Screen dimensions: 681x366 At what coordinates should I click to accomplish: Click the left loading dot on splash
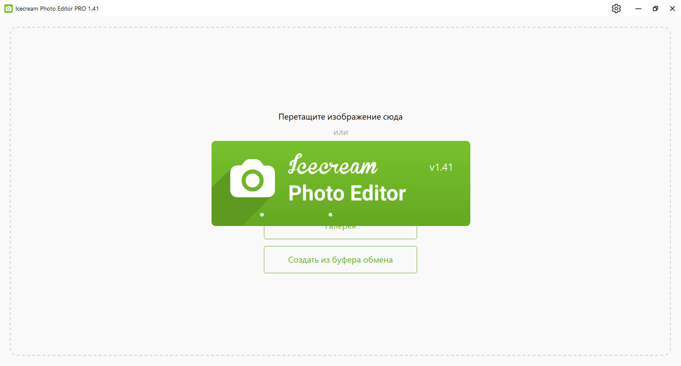[x=262, y=214]
